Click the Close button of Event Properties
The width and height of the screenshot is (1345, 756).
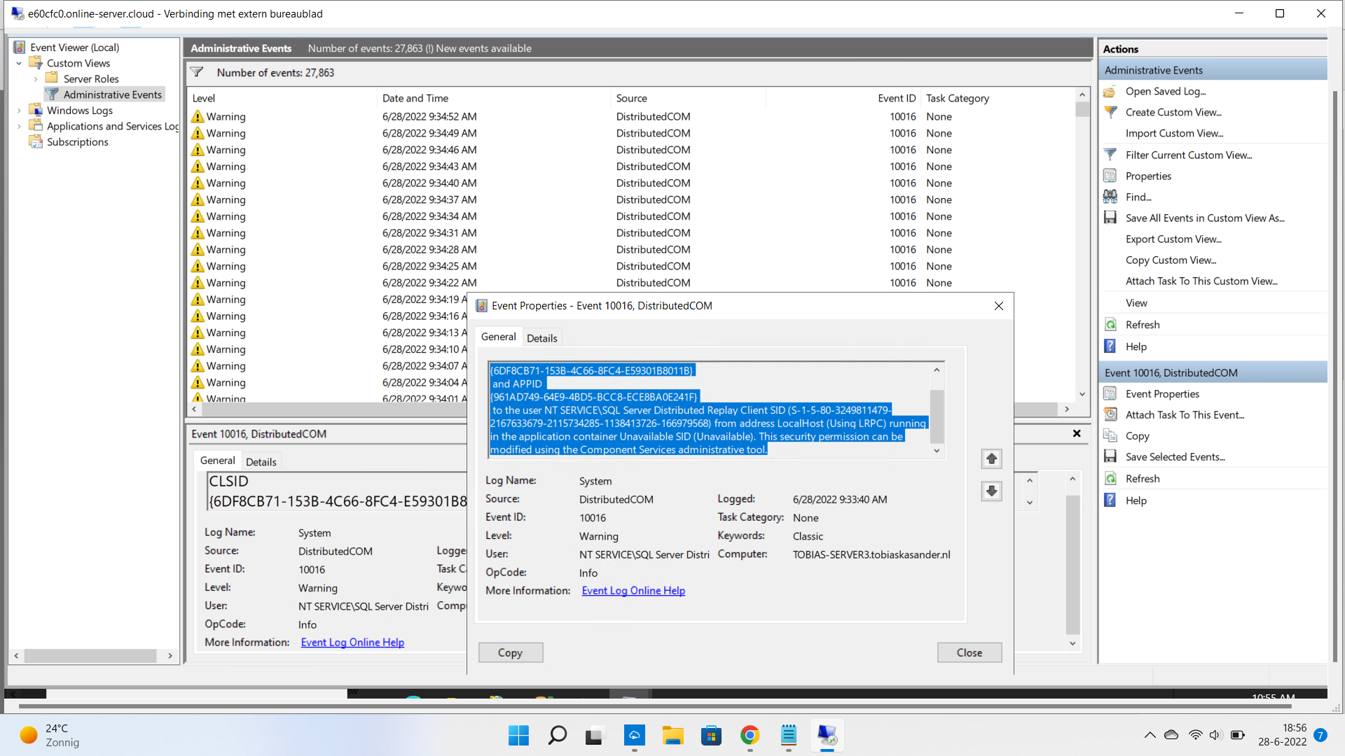coord(969,652)
